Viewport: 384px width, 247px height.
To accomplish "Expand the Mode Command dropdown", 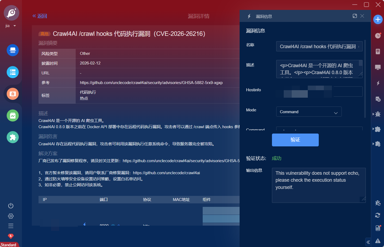I will tap(309, 112).
